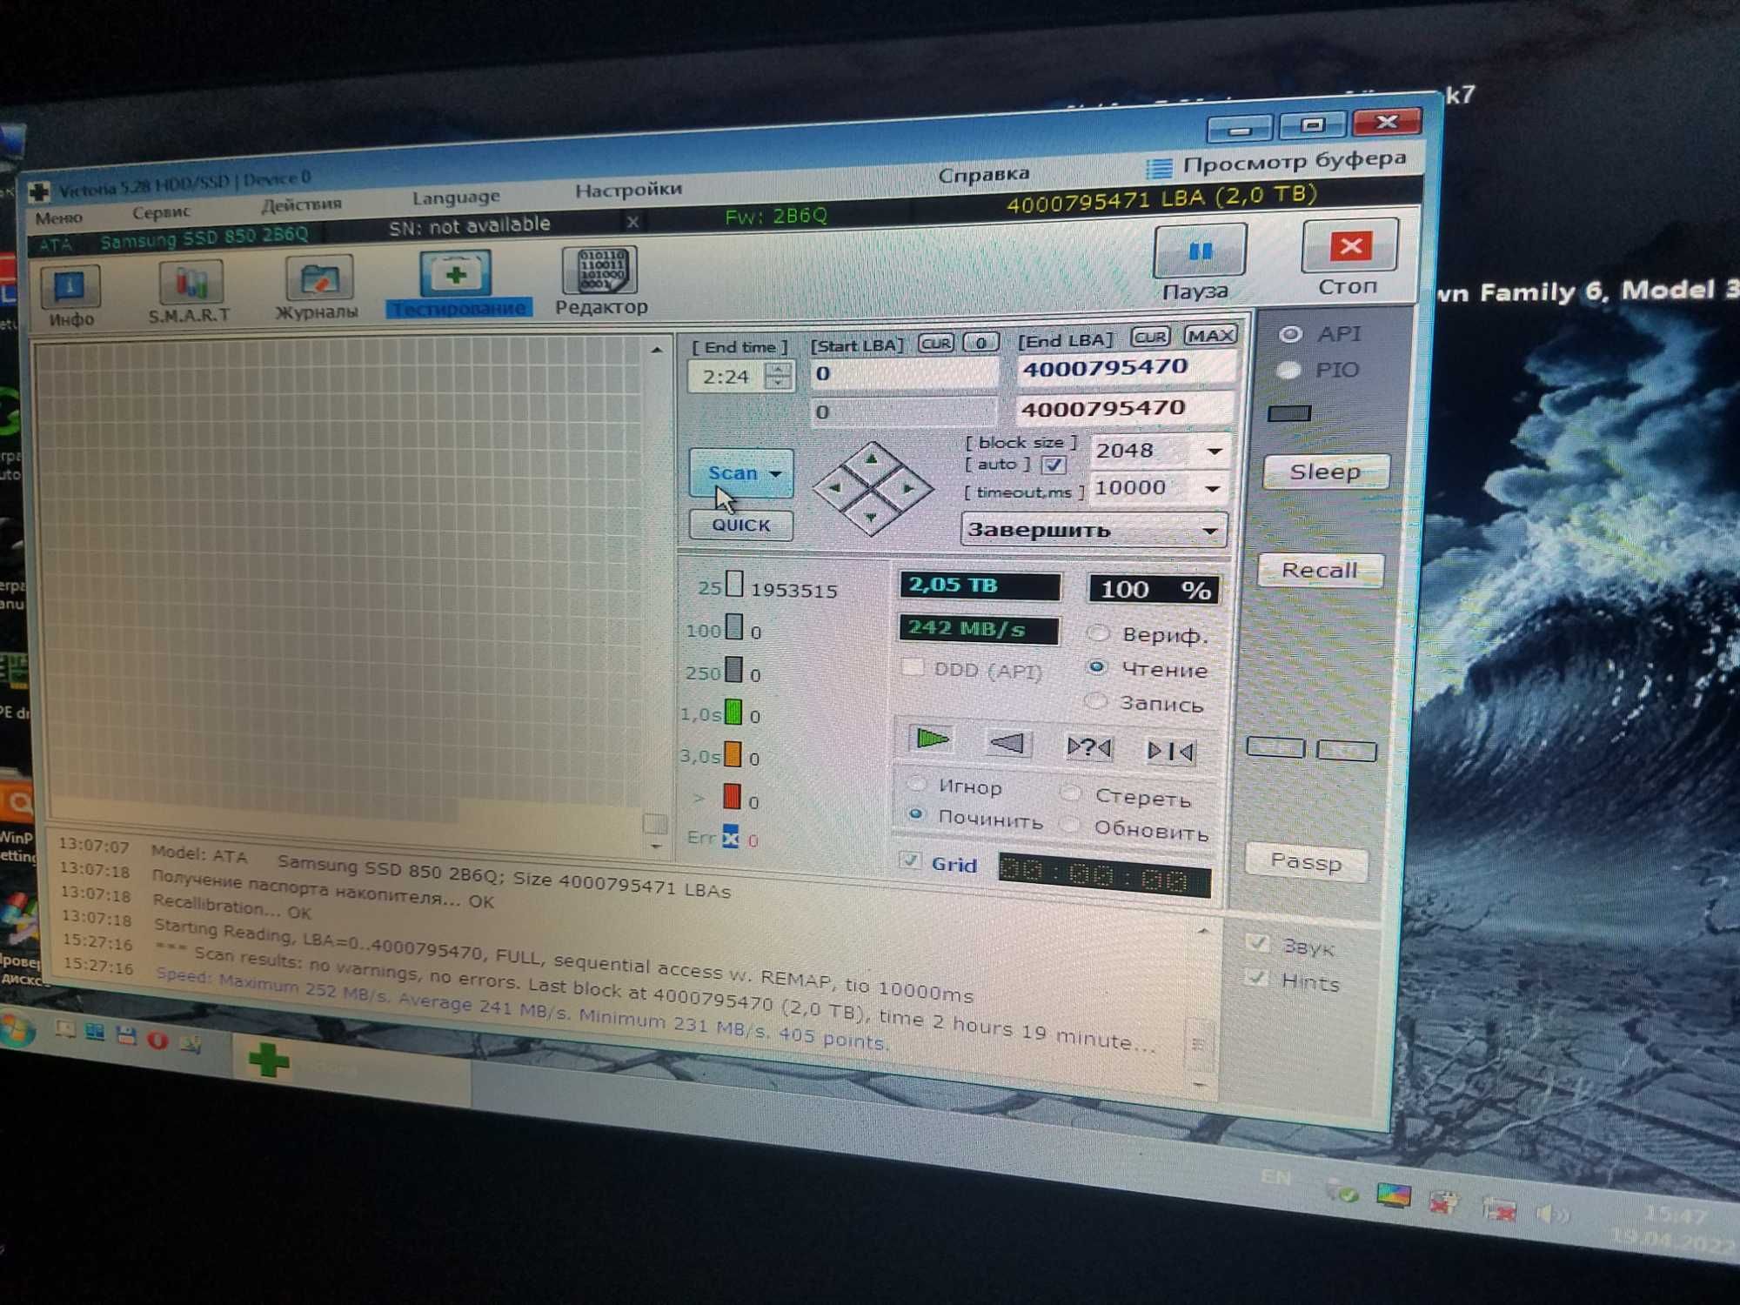Select the Починить radio button
The image size is (1740, 1305).
pyautogui.click(x=915, y=814)
